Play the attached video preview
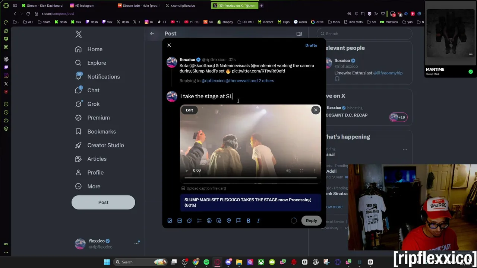Viewport: 477px width, 268px height. [187, 170]
